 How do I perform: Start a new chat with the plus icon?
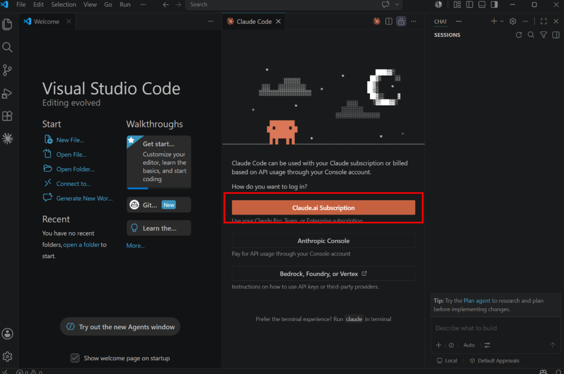click(x=494, y=22)
